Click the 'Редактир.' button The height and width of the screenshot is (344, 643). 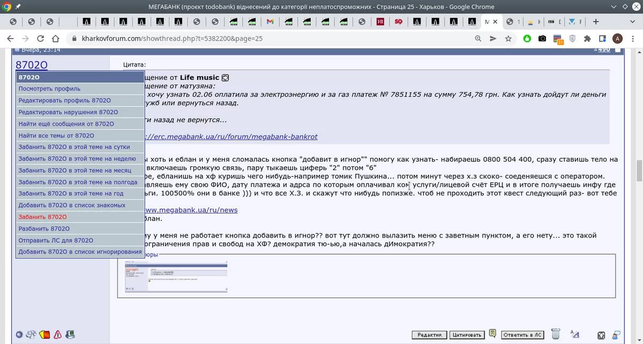(x=429, y=335)
